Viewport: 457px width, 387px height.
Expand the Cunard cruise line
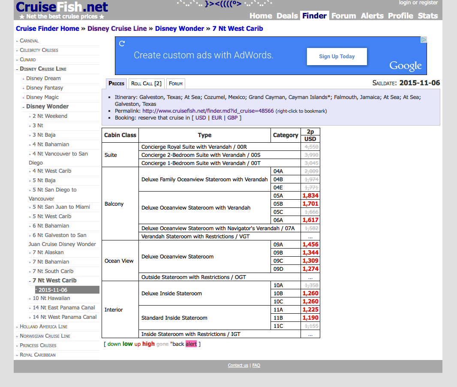(28, 60)
